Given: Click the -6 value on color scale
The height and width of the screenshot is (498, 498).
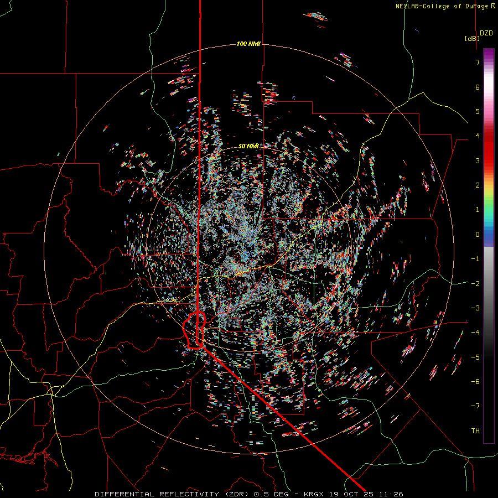Looking at the screenshot, I should tap(475, 382).
